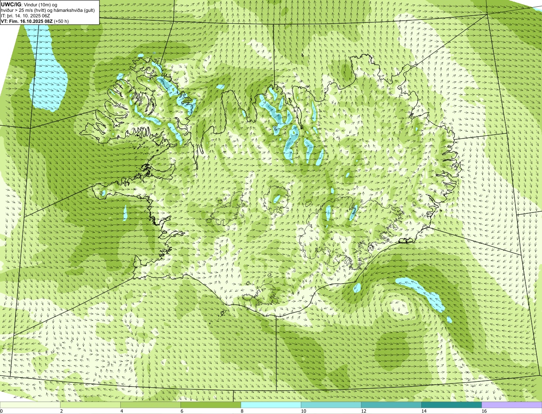Click the legend scale label "6"
Image resolution: width=542 pixels, height=414 pixels.
pos(182,411)
